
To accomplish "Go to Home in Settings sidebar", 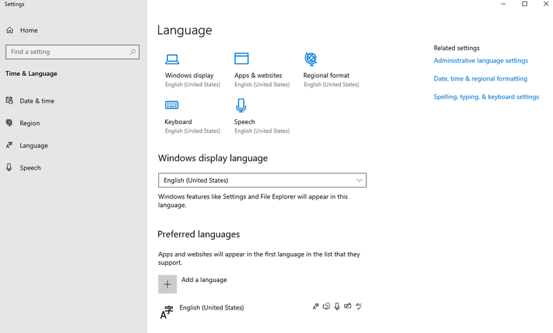I will tap(29, 30).
